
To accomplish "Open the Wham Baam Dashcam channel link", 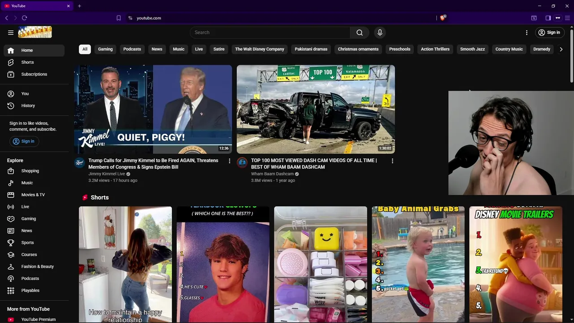I will point(272,174).
